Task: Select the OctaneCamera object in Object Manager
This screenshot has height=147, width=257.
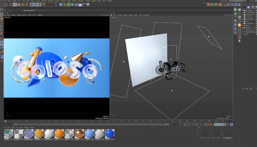Action: [x=249, y=30]
